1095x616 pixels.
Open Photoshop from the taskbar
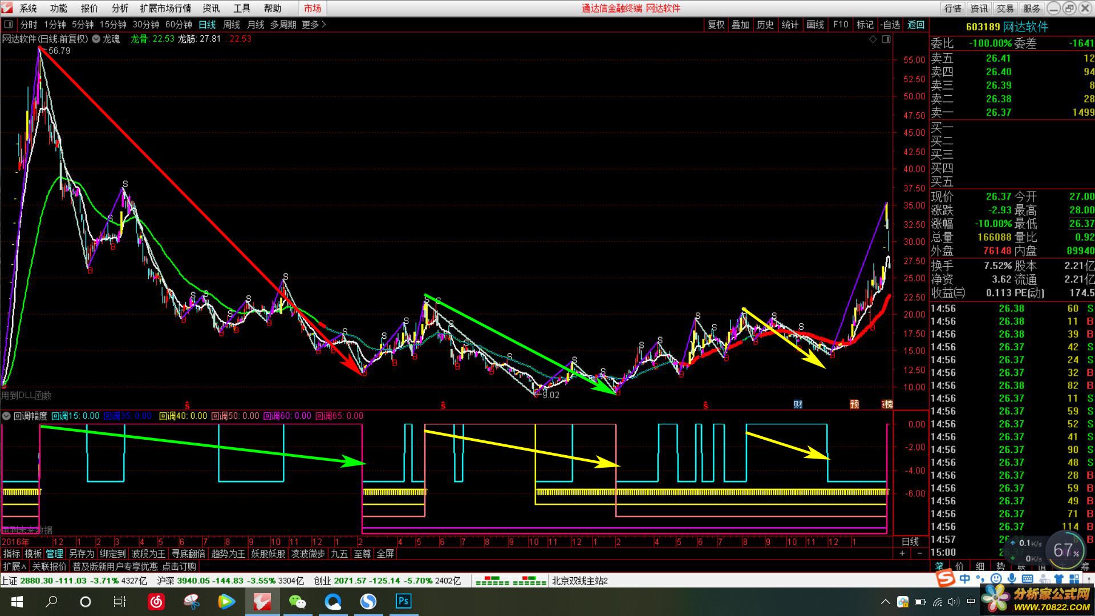pos(403,601)
